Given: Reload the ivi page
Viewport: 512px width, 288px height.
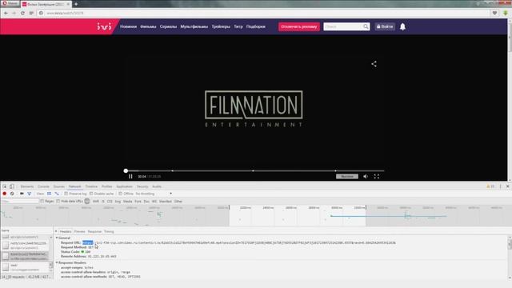Looking at the screenshot, I should pos(22,13).
